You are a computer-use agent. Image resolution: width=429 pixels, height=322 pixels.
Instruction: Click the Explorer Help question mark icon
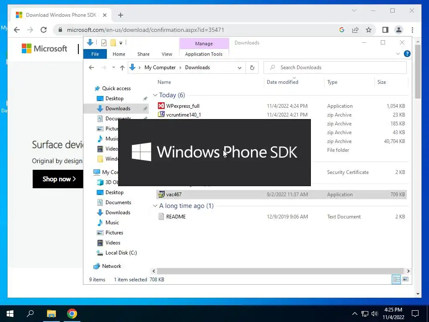pos(407,54)
